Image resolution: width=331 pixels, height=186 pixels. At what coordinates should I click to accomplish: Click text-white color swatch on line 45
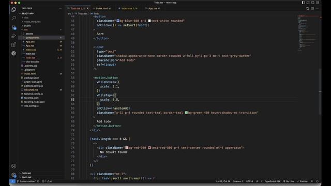click(149, 21)
